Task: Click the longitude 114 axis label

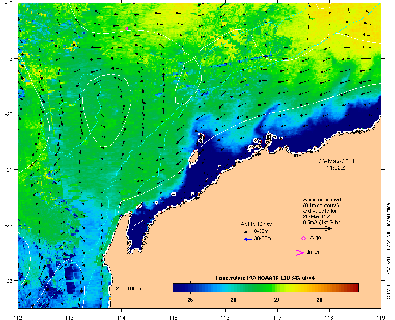Action: tap(121, 317)
